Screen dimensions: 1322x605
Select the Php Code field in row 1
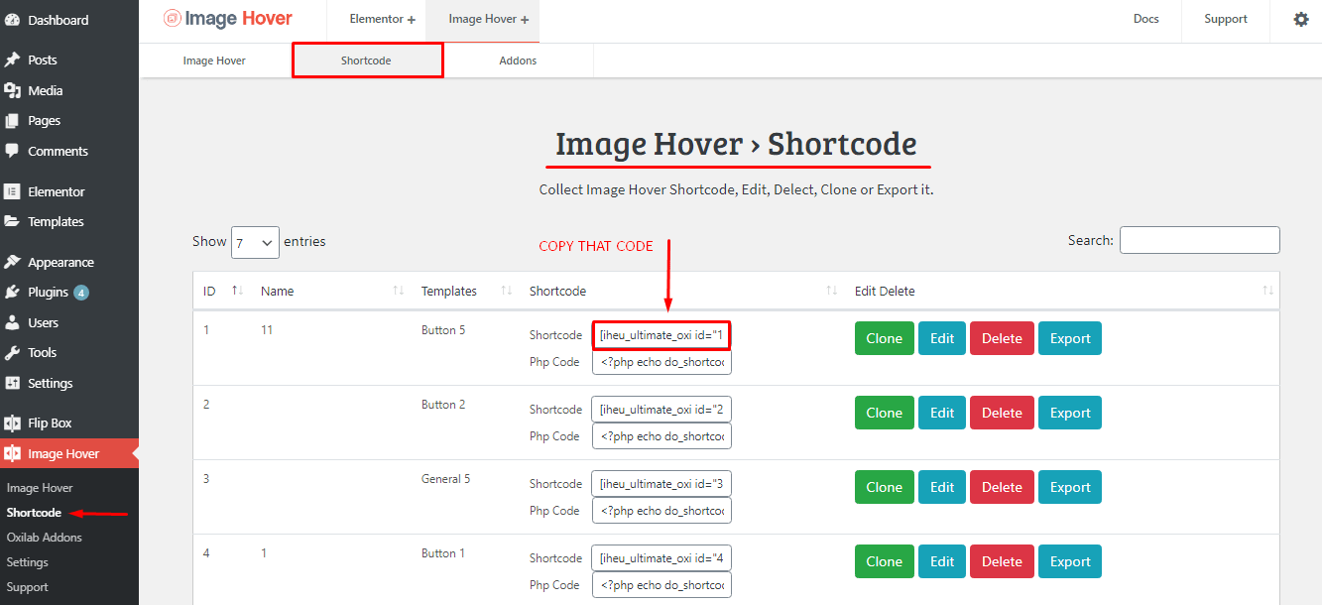(661, 362)
